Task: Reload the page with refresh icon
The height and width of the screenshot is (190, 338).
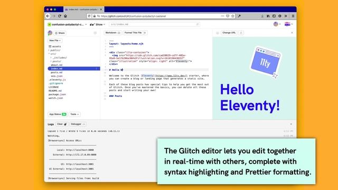Action: (x=60, y=16)
